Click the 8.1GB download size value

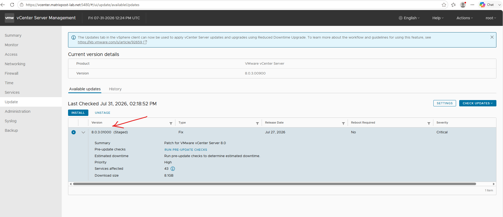point(169,176)
